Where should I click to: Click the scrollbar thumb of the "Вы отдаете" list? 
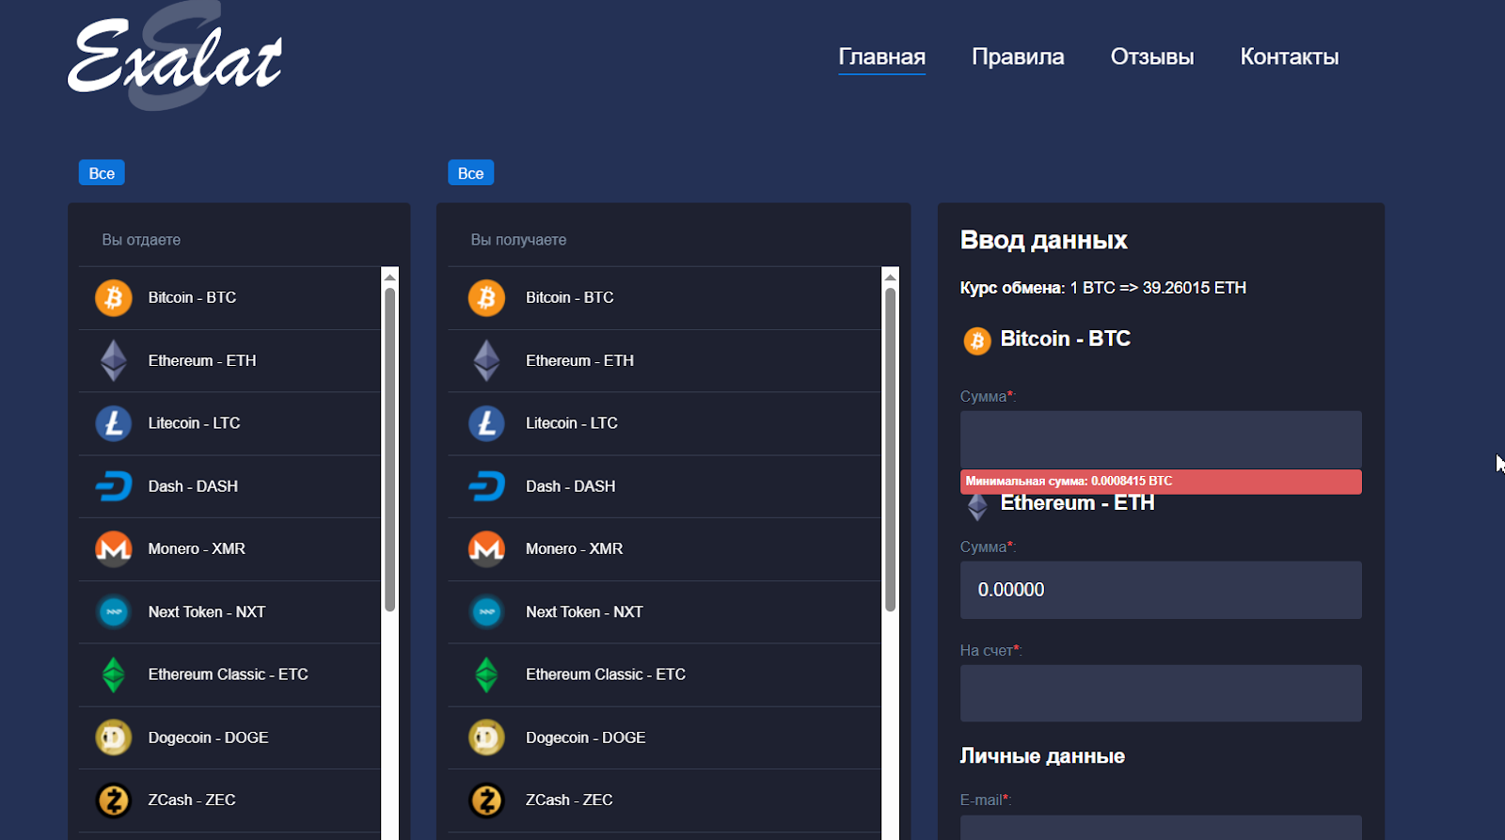(390, 450)
